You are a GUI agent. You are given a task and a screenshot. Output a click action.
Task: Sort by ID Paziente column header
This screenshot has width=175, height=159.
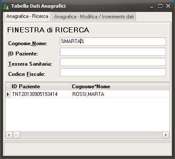click(41, 87)
